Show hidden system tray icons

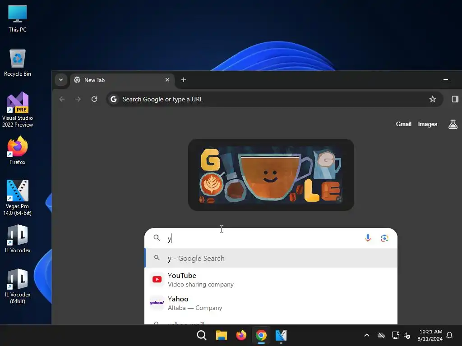[x=367, y=335]
